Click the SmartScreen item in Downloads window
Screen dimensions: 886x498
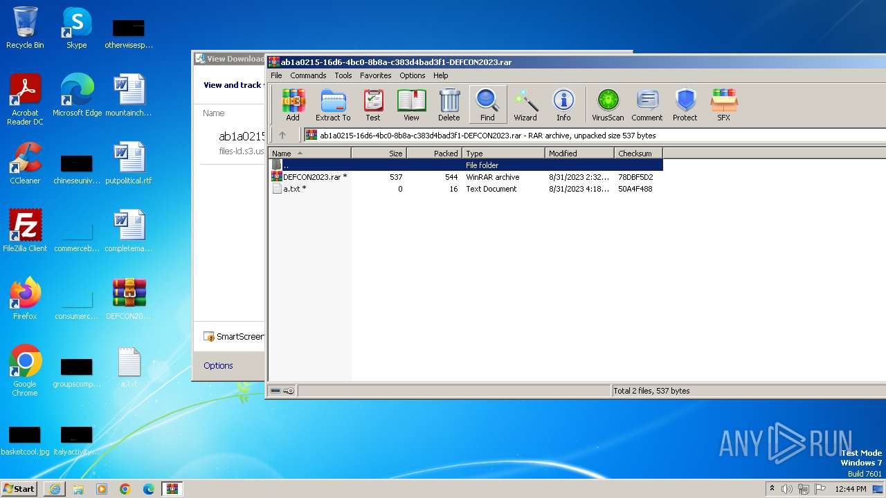pos(234,337)
